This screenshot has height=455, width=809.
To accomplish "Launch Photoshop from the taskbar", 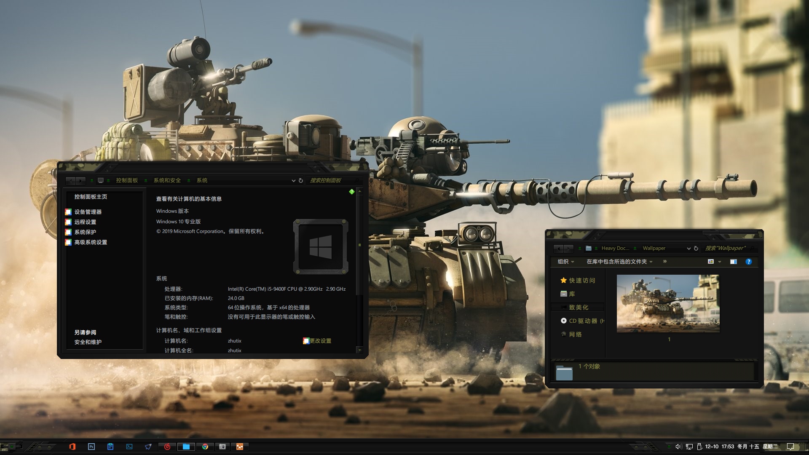I will [x=91, y=447].
